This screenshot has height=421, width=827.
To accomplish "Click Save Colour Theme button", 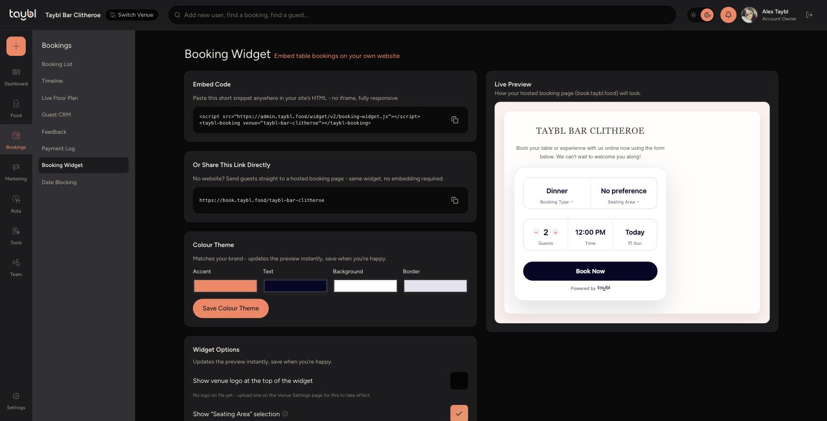I will tap(231, 308).
